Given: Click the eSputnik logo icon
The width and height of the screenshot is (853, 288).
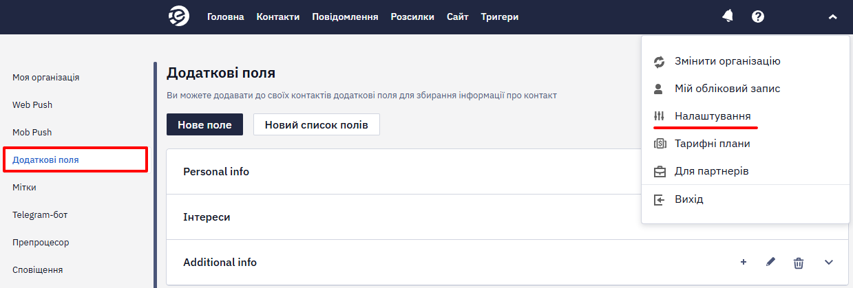Looking at the screenshot, I should [179, 16].
